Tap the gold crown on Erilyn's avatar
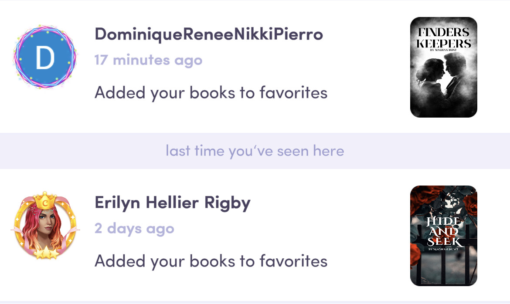This screenshot has width=510, height=304. pos(45,201)
